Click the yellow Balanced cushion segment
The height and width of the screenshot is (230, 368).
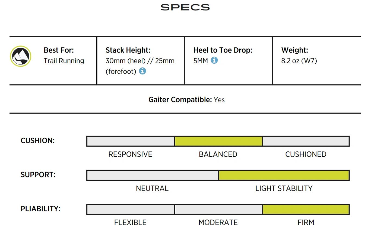pyautogui.click(x=218, y=141)
